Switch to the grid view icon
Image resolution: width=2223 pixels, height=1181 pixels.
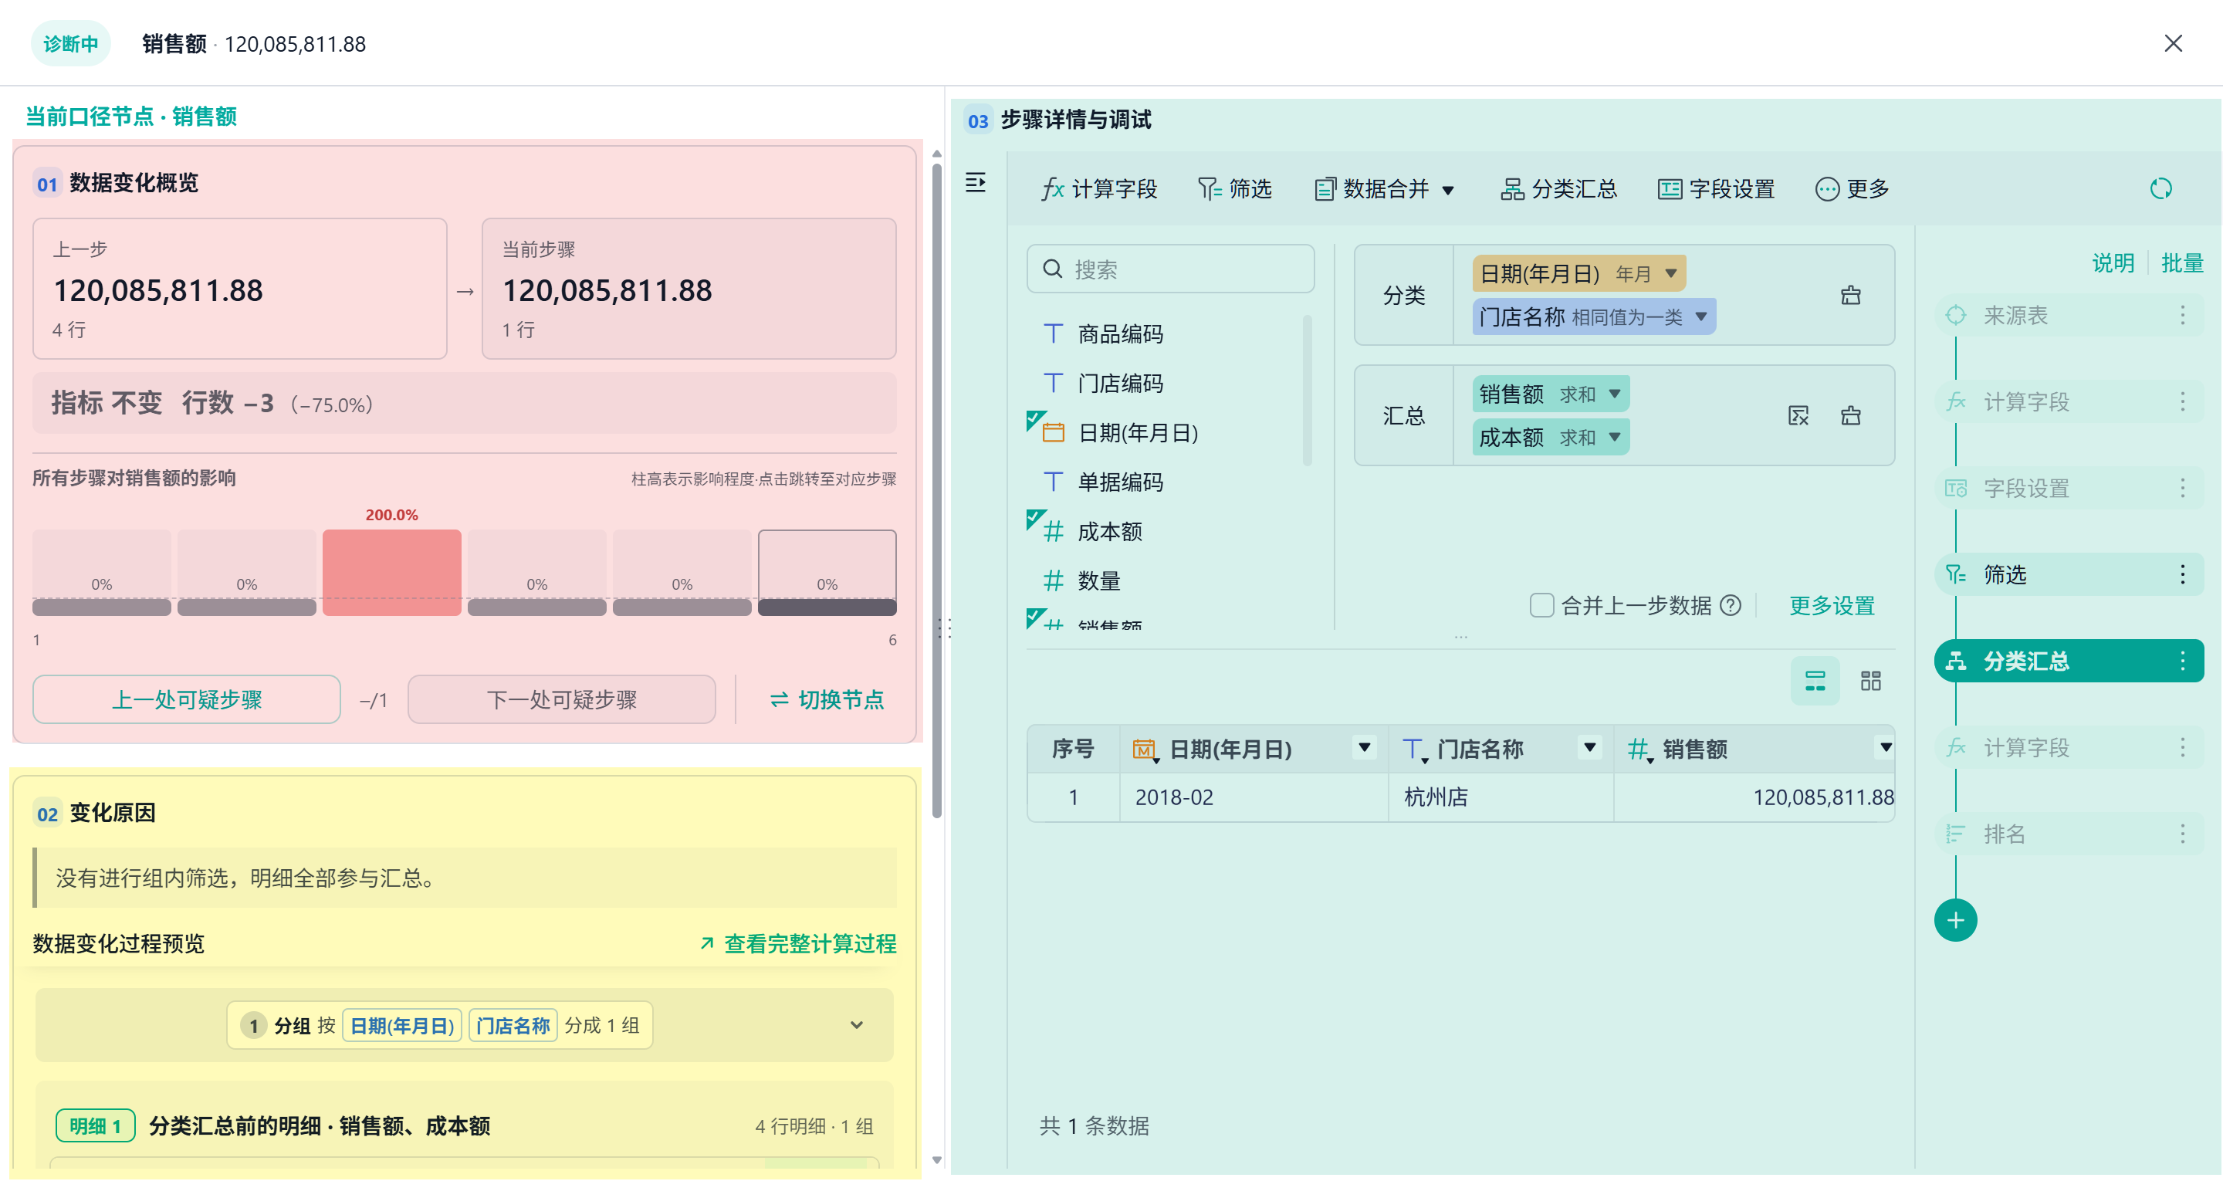point(1870,681)
